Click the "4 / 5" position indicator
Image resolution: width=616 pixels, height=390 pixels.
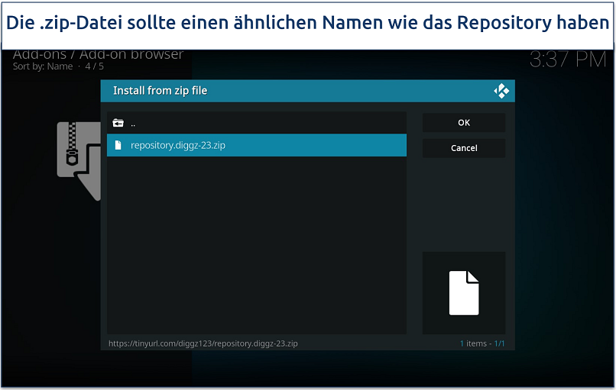pos(94,66)
